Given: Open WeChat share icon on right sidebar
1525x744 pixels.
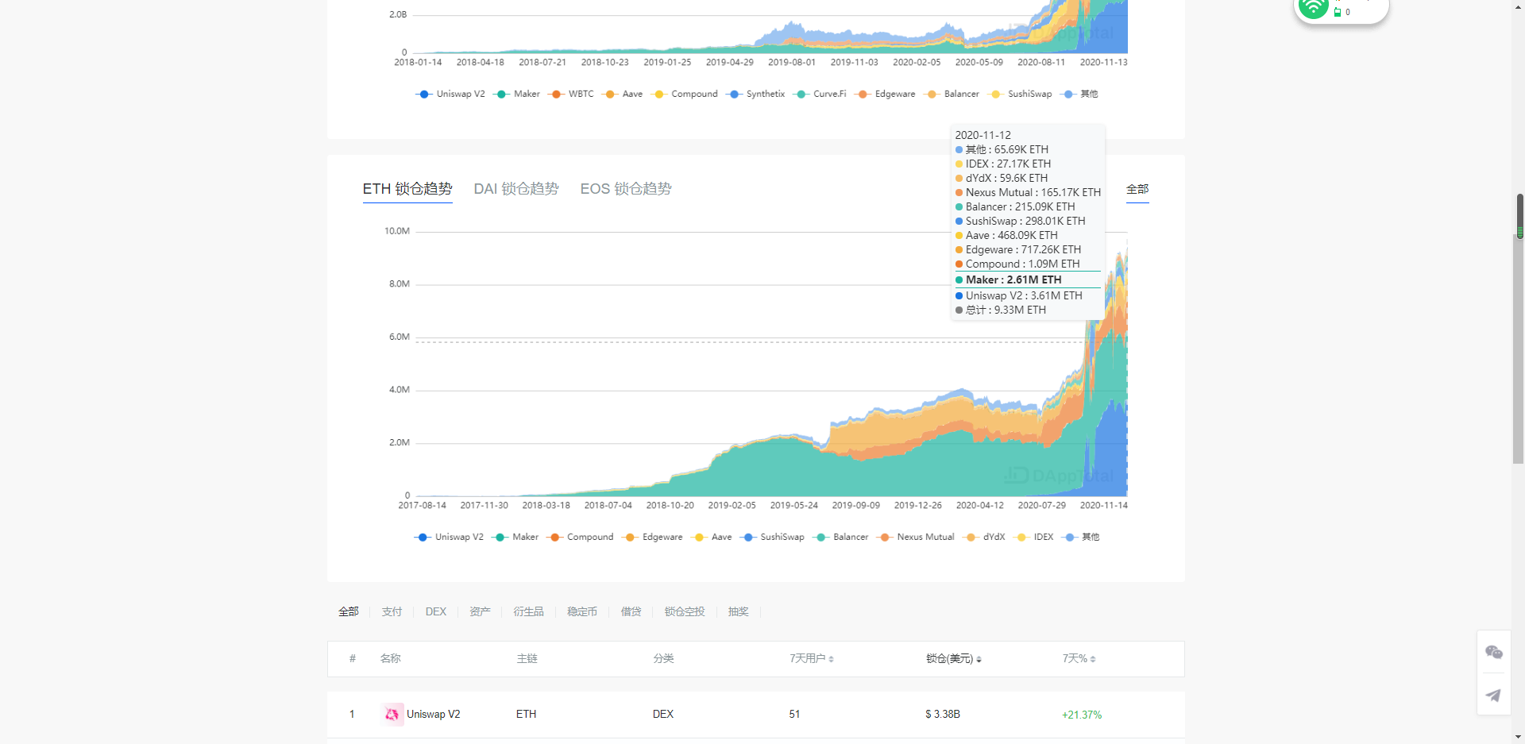Looking at the screenshot, I should coord(1494,652).
